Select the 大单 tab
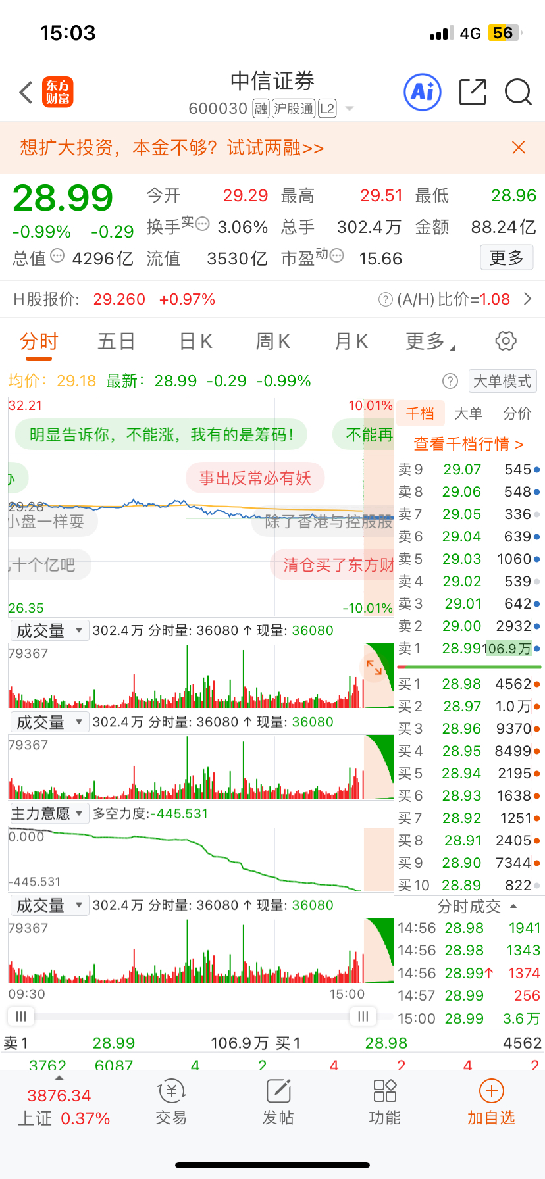 (x=469, y=413)
